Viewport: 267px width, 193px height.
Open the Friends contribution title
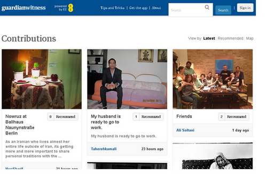click(x=184, y=116)
